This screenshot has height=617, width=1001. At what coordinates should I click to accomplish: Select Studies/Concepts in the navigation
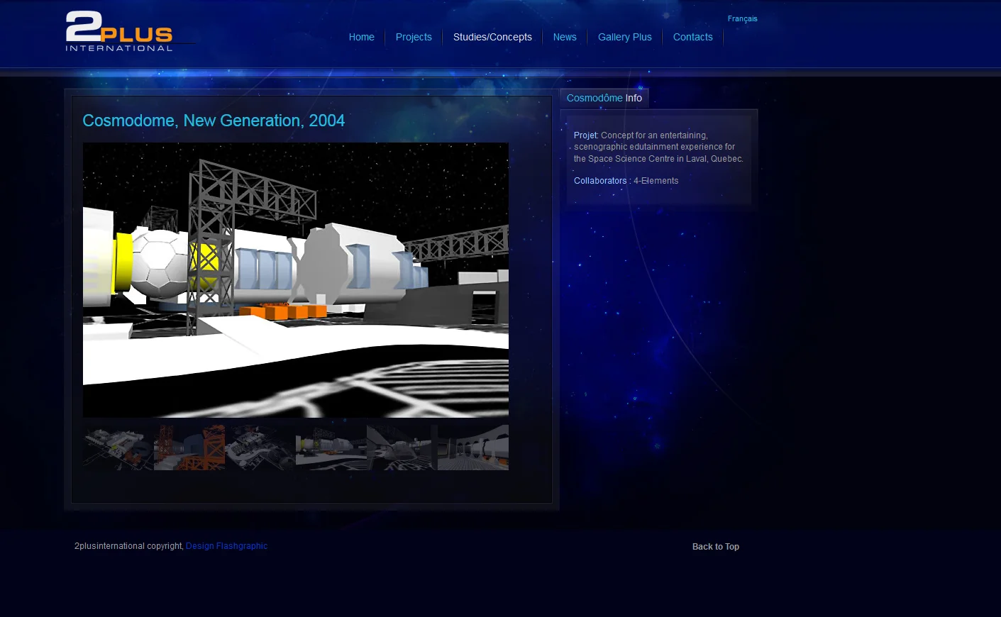(x=492, y=37)
